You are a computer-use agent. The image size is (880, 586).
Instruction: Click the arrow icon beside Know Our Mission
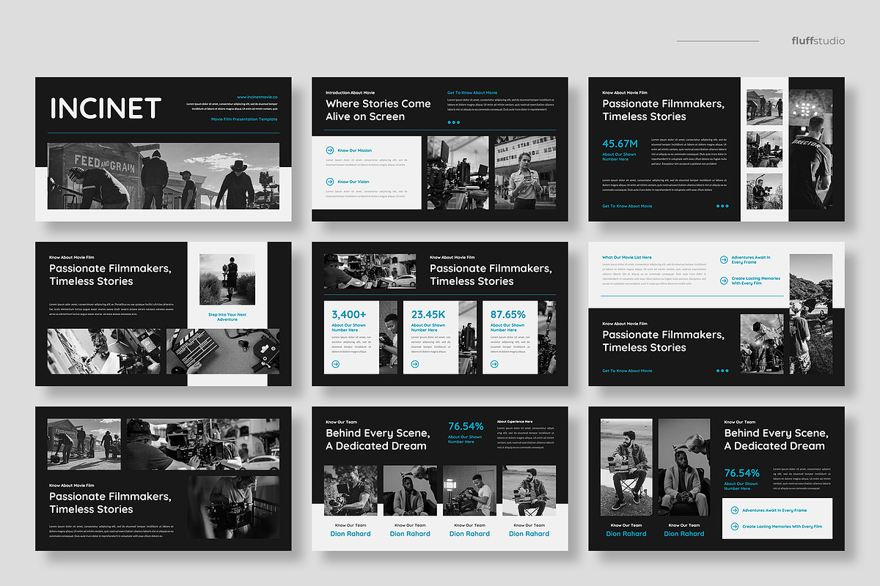(329, 150)
